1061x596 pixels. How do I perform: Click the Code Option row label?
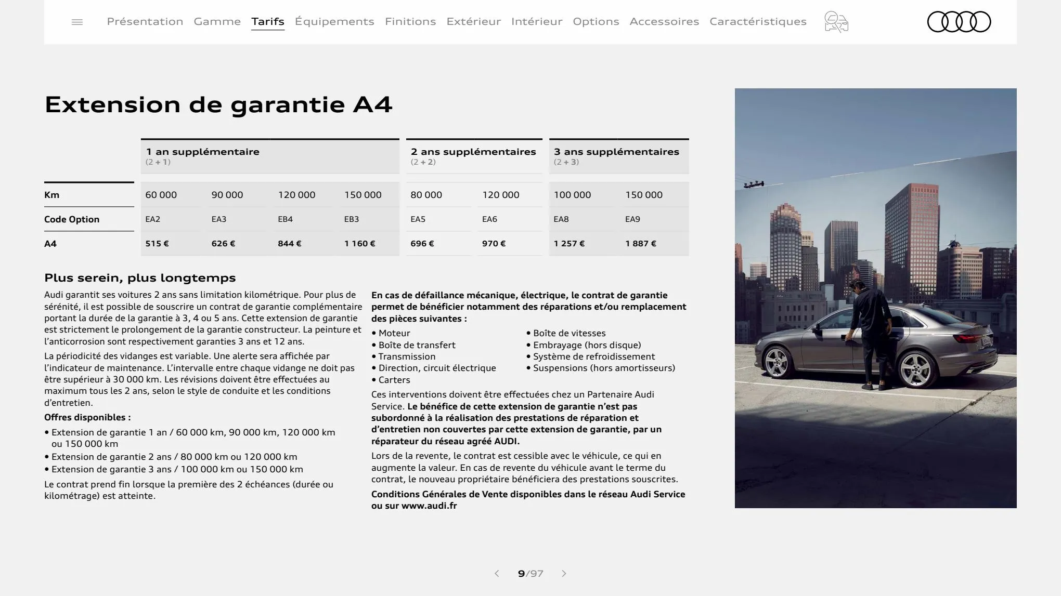coord(72,219)
